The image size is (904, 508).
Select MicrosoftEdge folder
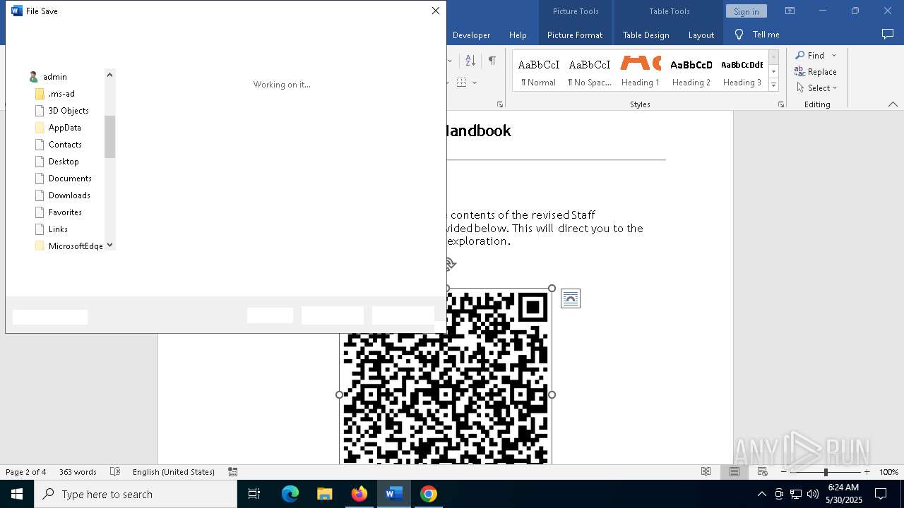tap(76, 246)
